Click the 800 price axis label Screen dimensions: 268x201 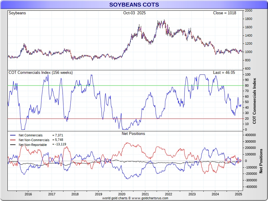click(x=248, y=60)
